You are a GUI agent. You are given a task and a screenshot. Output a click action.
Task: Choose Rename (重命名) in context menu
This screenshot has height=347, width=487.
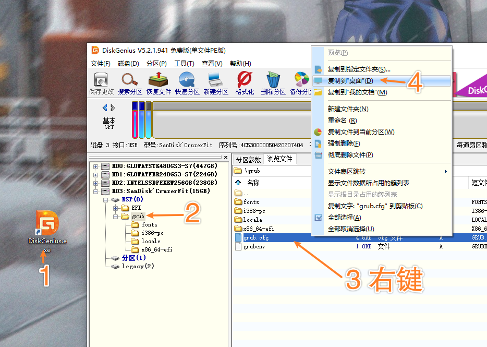pos(381,121)
